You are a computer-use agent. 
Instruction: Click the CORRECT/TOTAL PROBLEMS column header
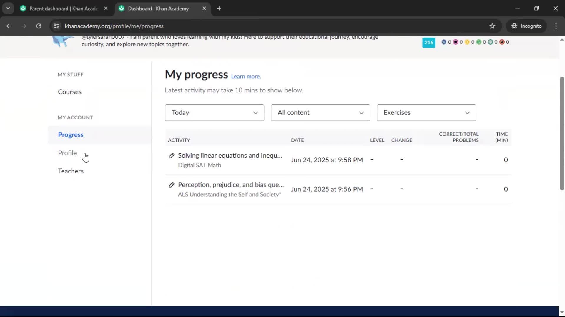pos(459,137)
